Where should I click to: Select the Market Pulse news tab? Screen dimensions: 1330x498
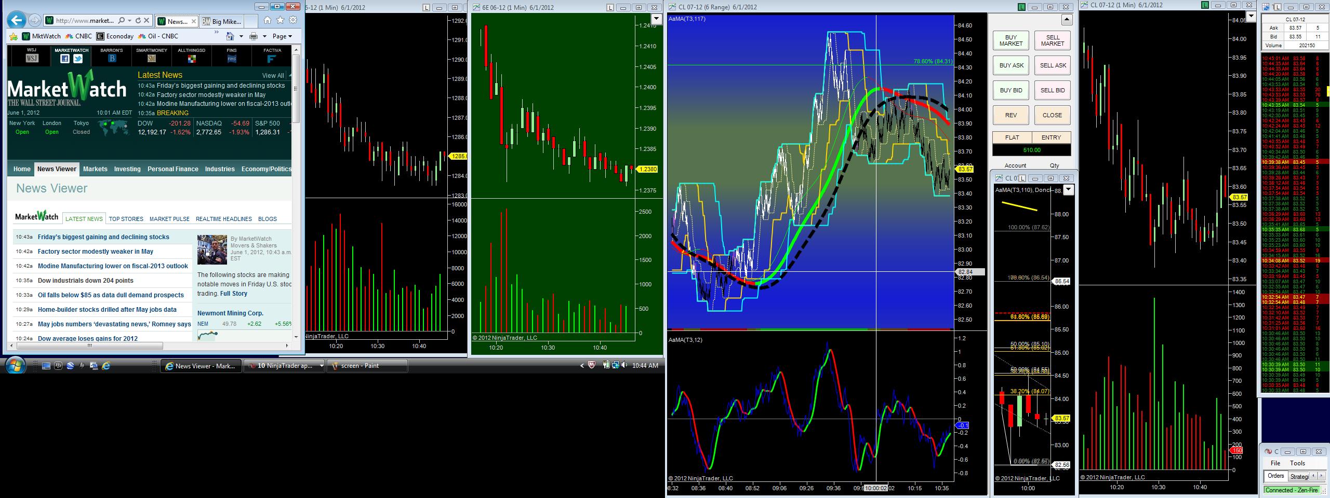point(169,219)
